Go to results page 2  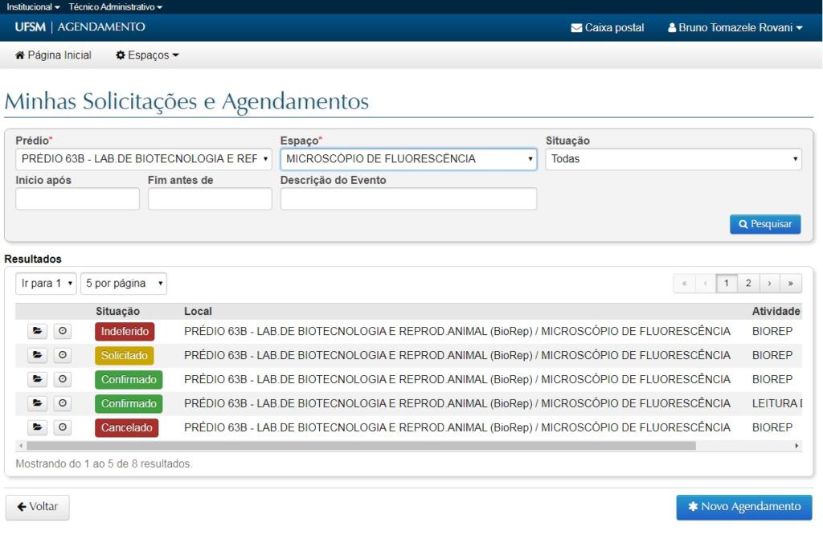click(748, 284)
